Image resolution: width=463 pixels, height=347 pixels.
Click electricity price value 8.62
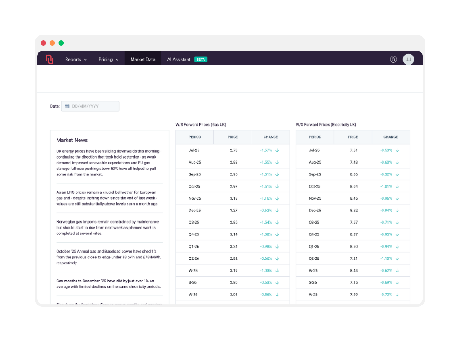[354, 211]
